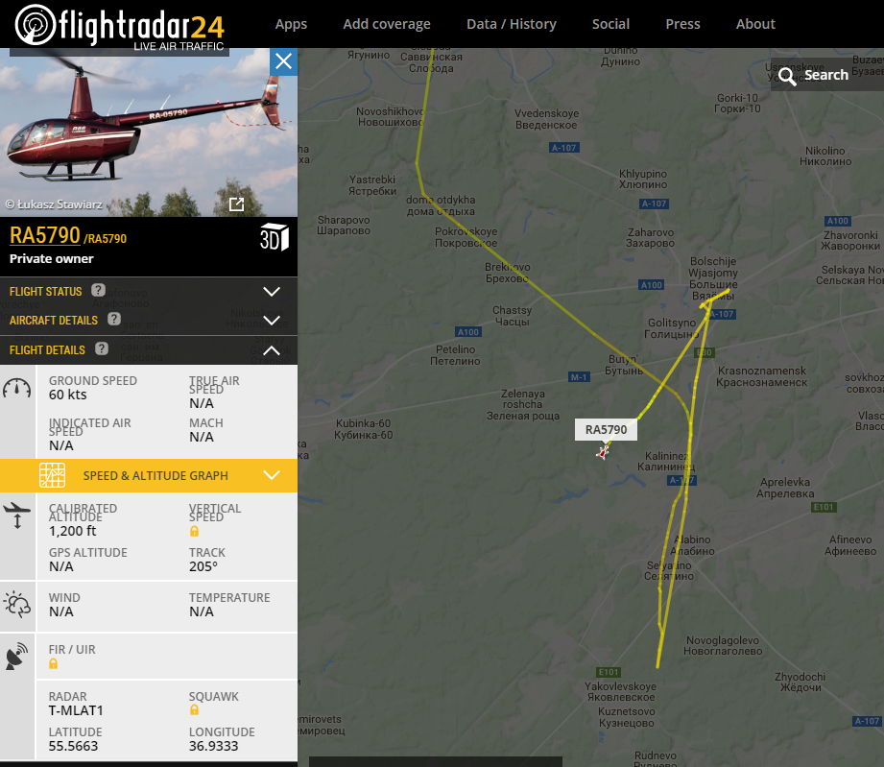Click the Flight Status help question mark
Screen dimensions: 884x767
pos(98,290)
